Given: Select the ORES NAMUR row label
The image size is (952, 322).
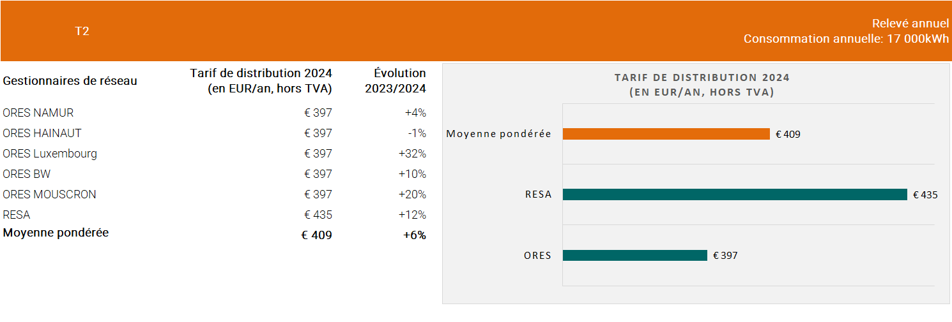Looking at the screenshot, I should pyautogui.click(x=38, y=113).
